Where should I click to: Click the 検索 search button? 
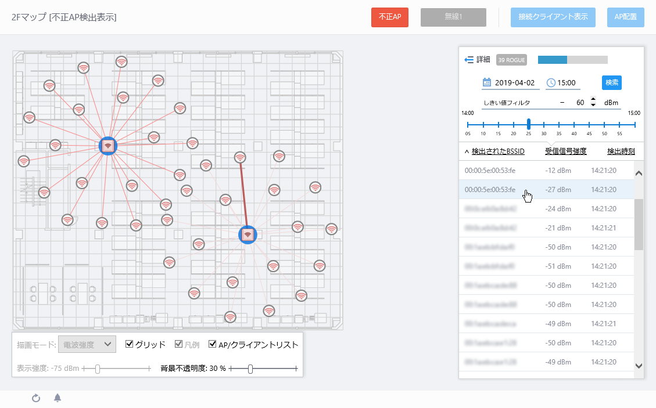pos(611,83)
